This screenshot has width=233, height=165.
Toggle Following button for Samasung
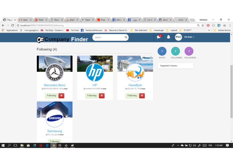click(x=55, y=141)
